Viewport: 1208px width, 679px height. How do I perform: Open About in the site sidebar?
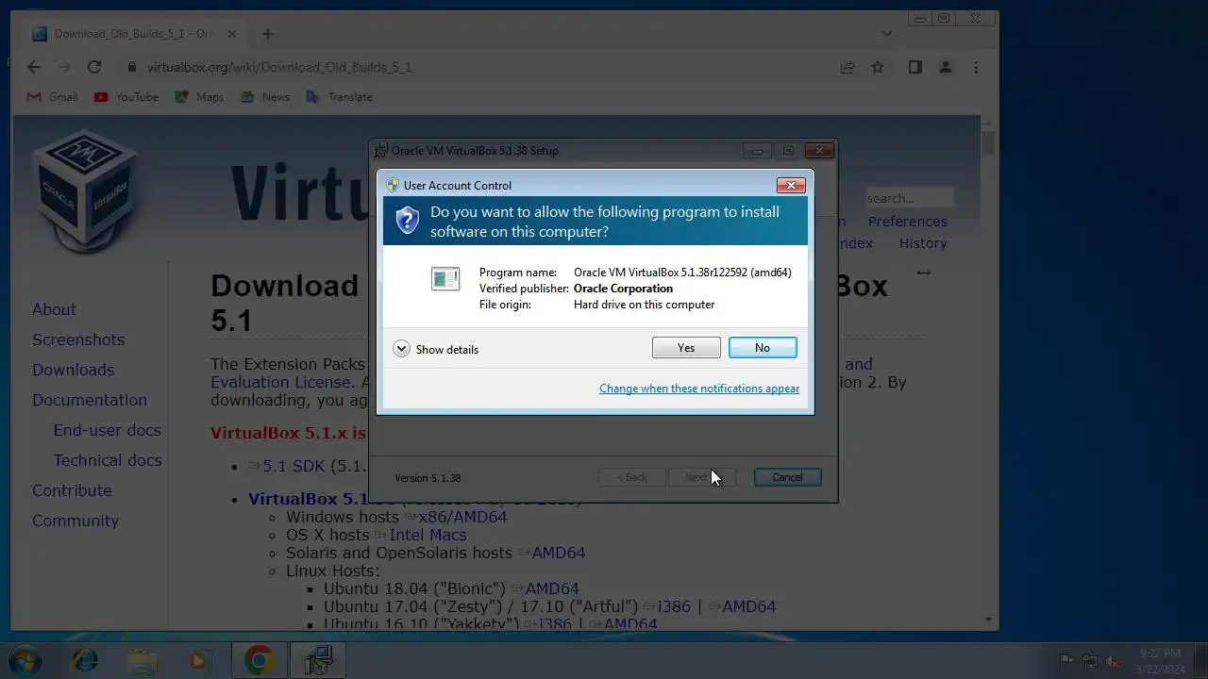(x=54, y=309)
